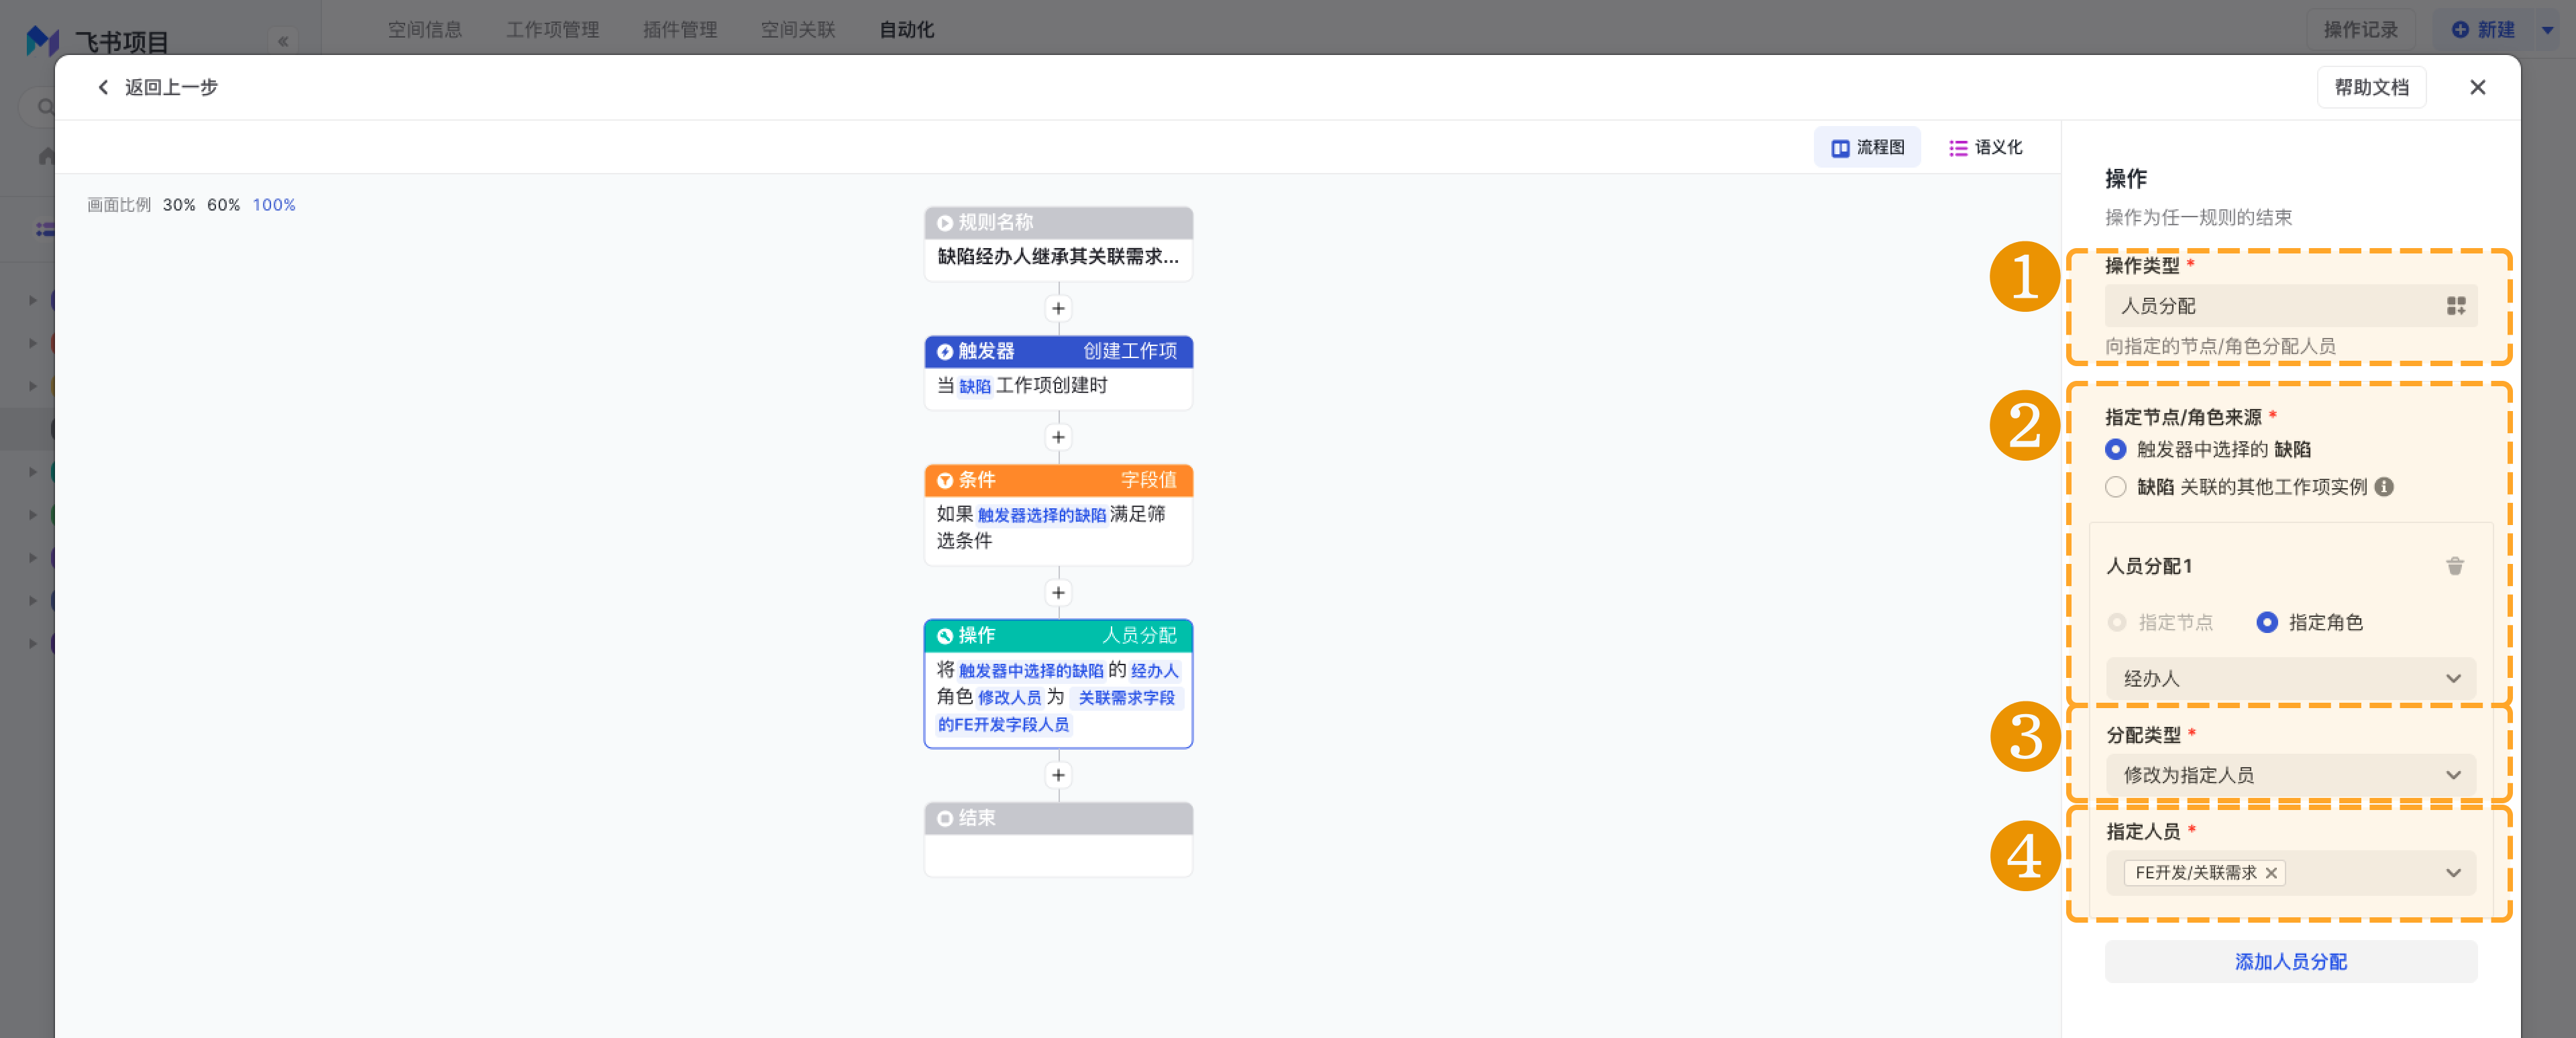The image size is (2576, 1038).
Task: Open the 自动化 tab in background
Action: [x=906, y=29]
